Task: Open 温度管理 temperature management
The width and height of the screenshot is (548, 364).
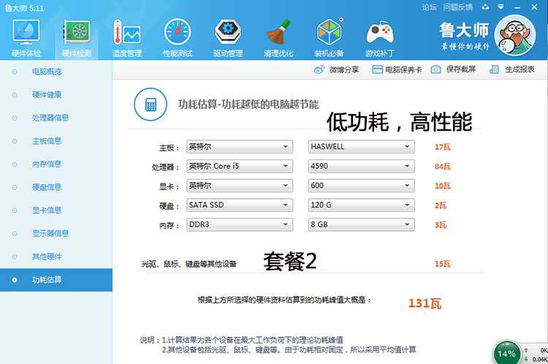Action: (x=127, y=38)
